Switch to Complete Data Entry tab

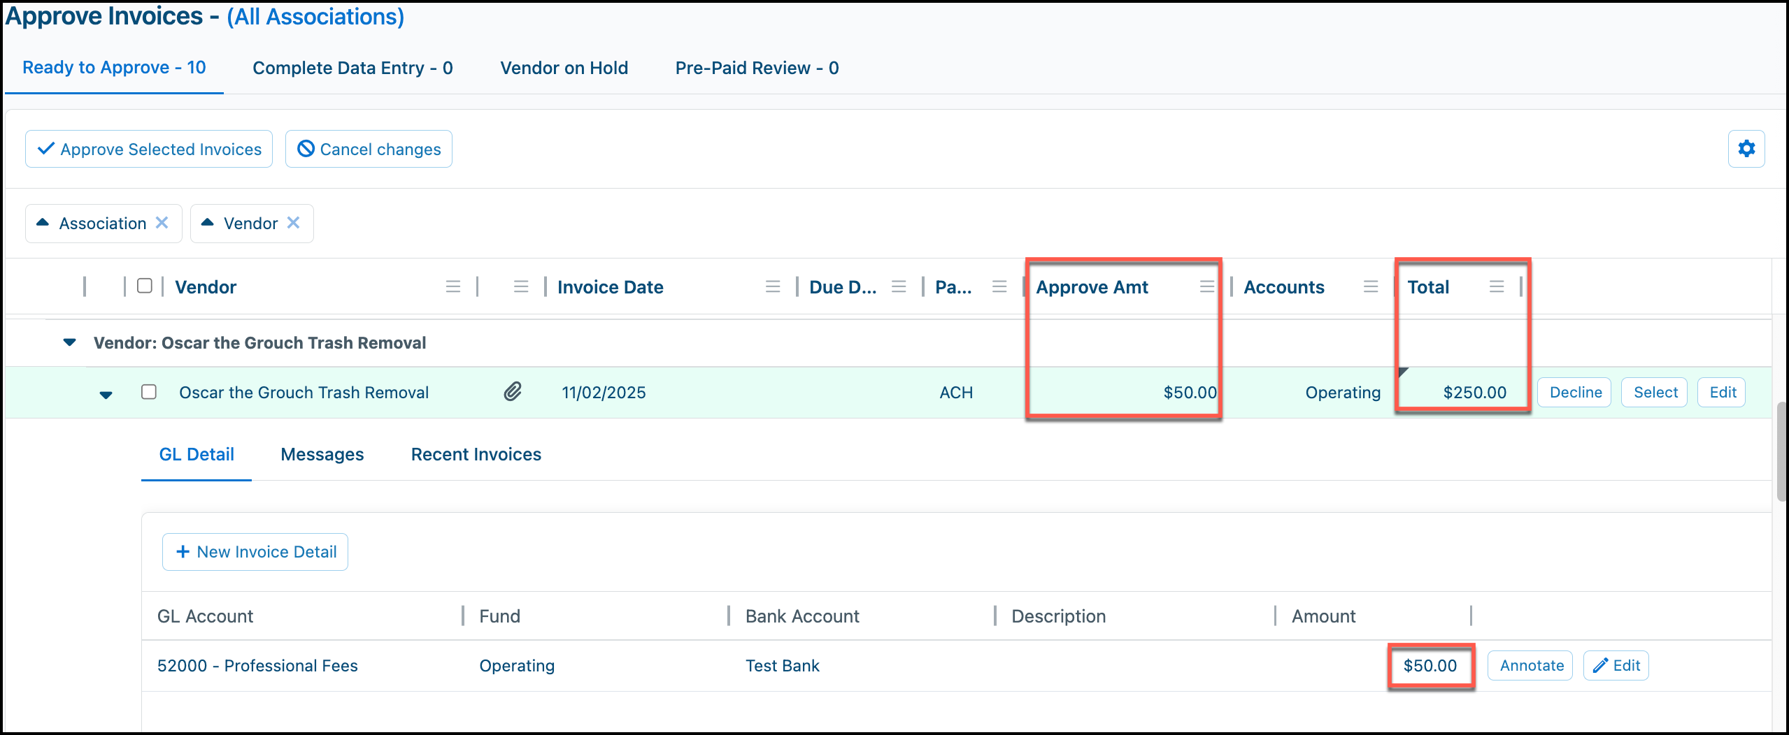point(352,68)
